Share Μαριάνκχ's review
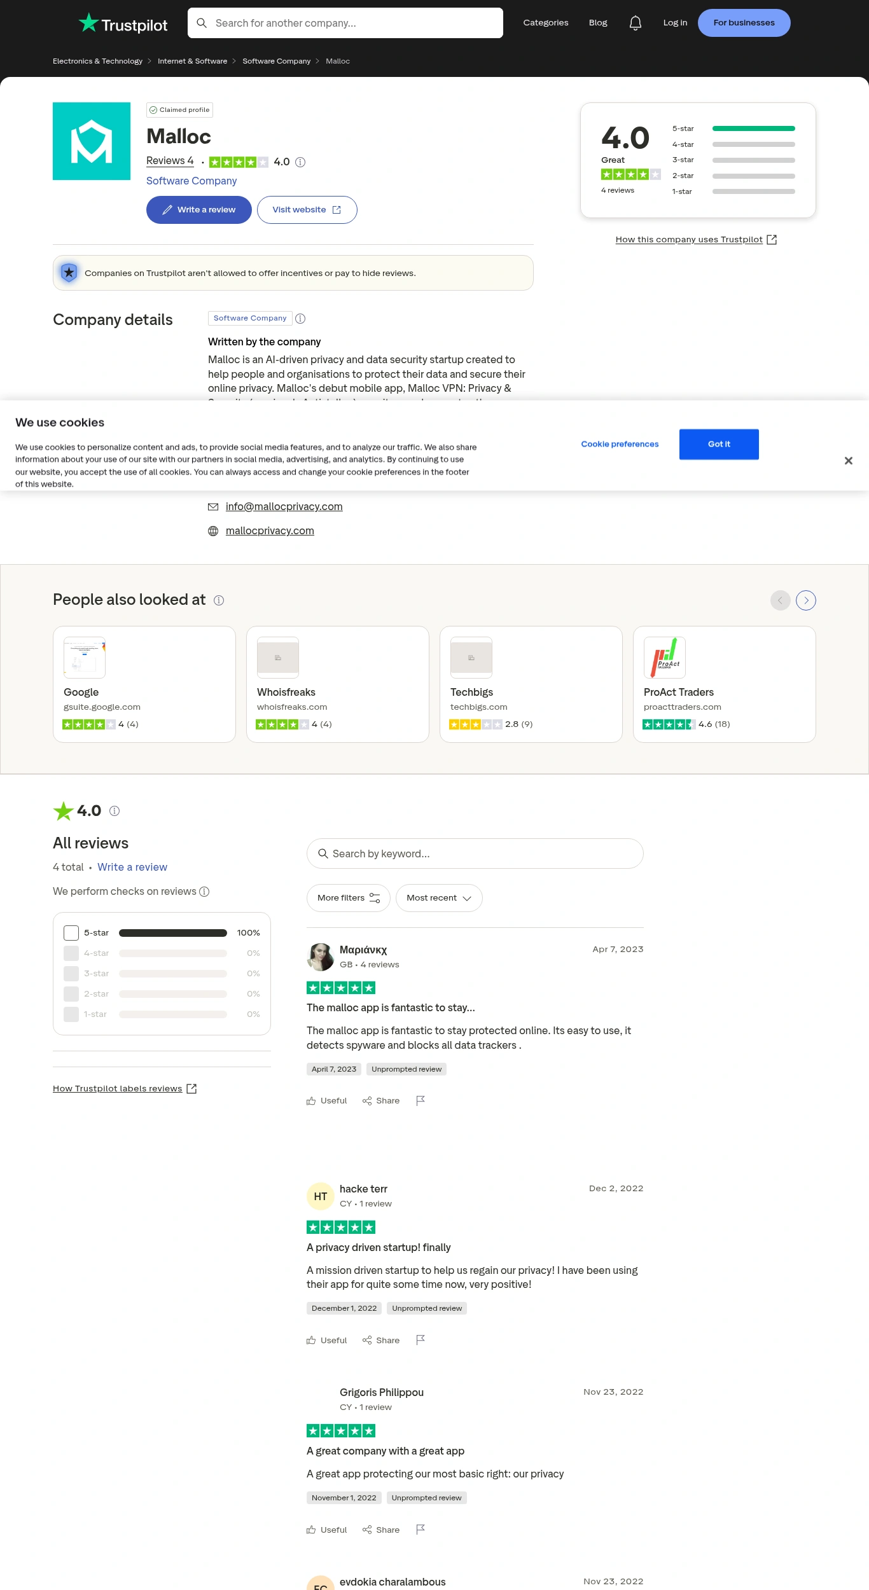 pyautogui.click(x=381, y=1101)
